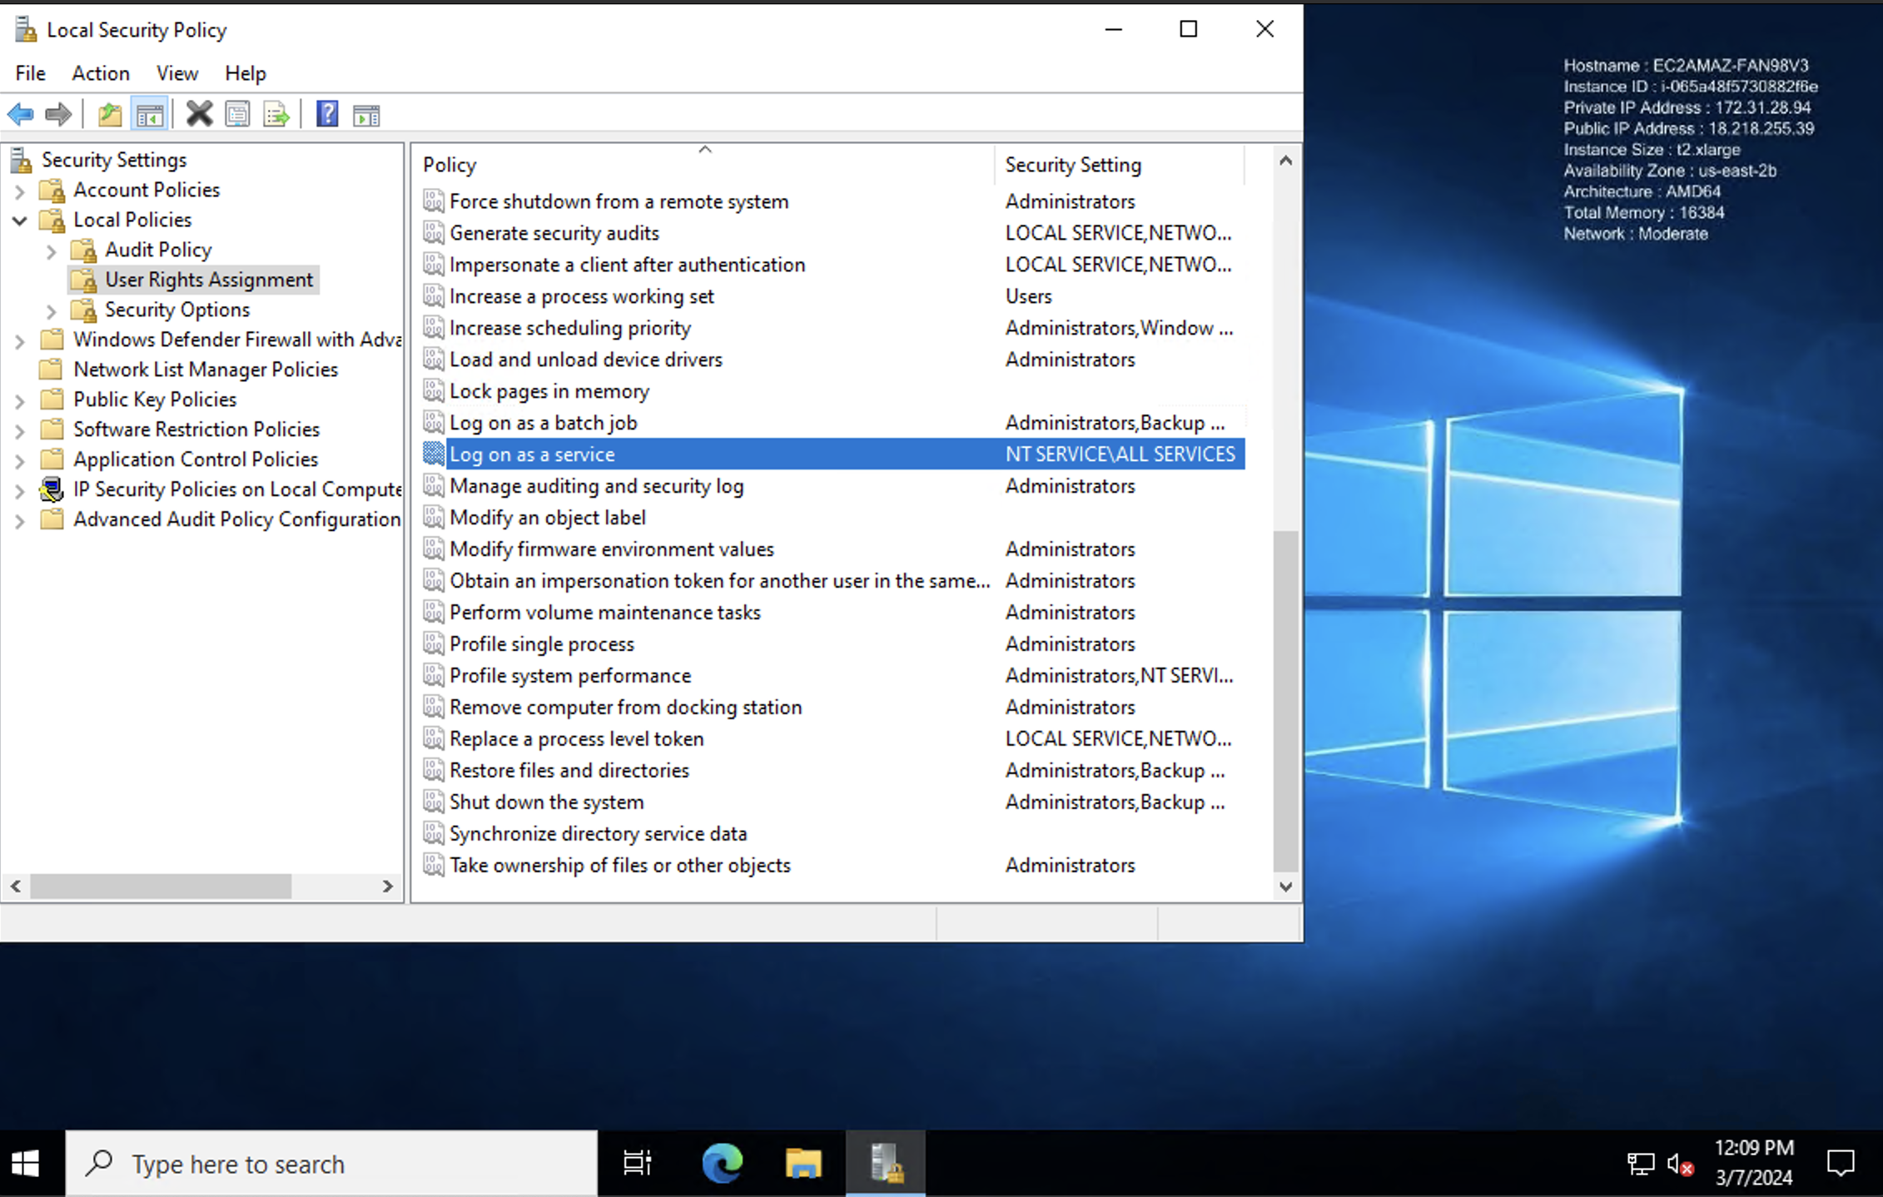Click the Show/Hide Console Tree icon
The width and height of the screenshot is (1883, 1197).
(148, 114)
